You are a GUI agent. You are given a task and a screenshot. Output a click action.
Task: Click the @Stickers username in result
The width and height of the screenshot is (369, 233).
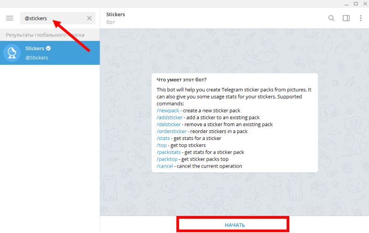click(37, 58)
